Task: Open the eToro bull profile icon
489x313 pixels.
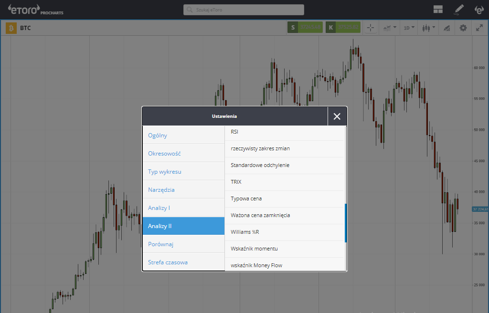Action: 478,10
